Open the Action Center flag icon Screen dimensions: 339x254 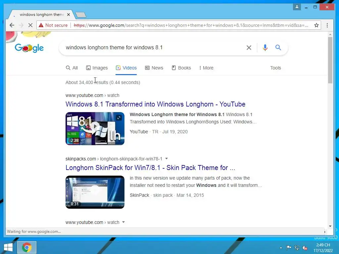pos(289,248)
